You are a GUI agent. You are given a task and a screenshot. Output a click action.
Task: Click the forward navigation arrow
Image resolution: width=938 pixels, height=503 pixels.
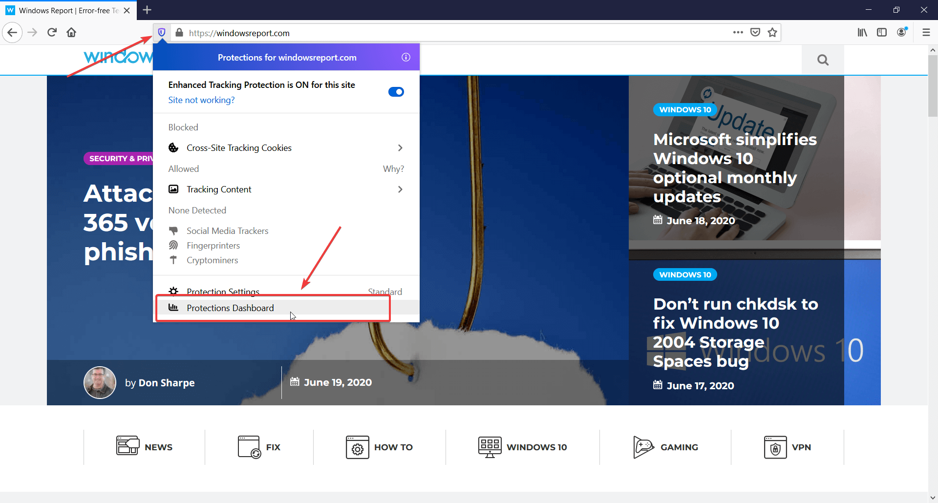32,33
